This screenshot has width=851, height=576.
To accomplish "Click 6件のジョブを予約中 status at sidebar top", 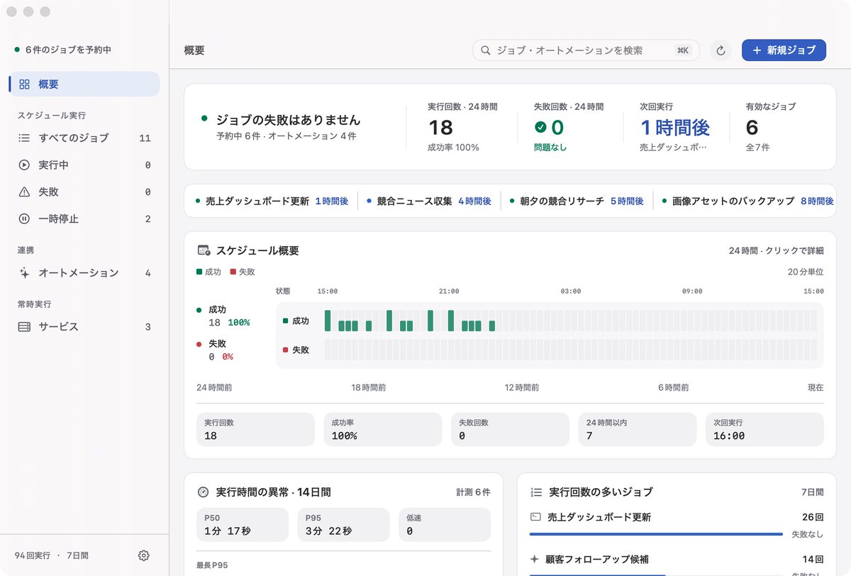I will 63,50.
